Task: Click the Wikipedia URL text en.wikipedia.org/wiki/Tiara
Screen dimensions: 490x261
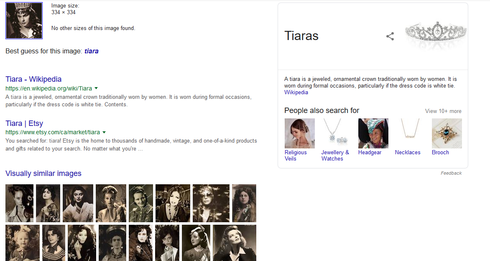Action: click(x=49, y=88)
